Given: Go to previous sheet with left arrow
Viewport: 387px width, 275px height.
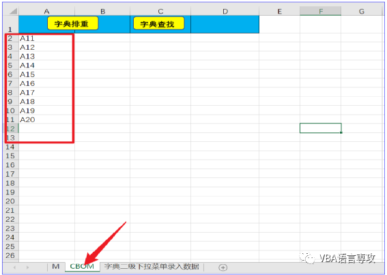Looking at the screenshot, I should [x=14, y=267].
